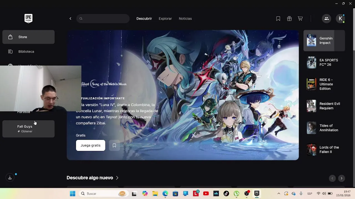Click the Biblioteca library icon
355x199 pixels.
pyautogui.click(x=10, y=51)
